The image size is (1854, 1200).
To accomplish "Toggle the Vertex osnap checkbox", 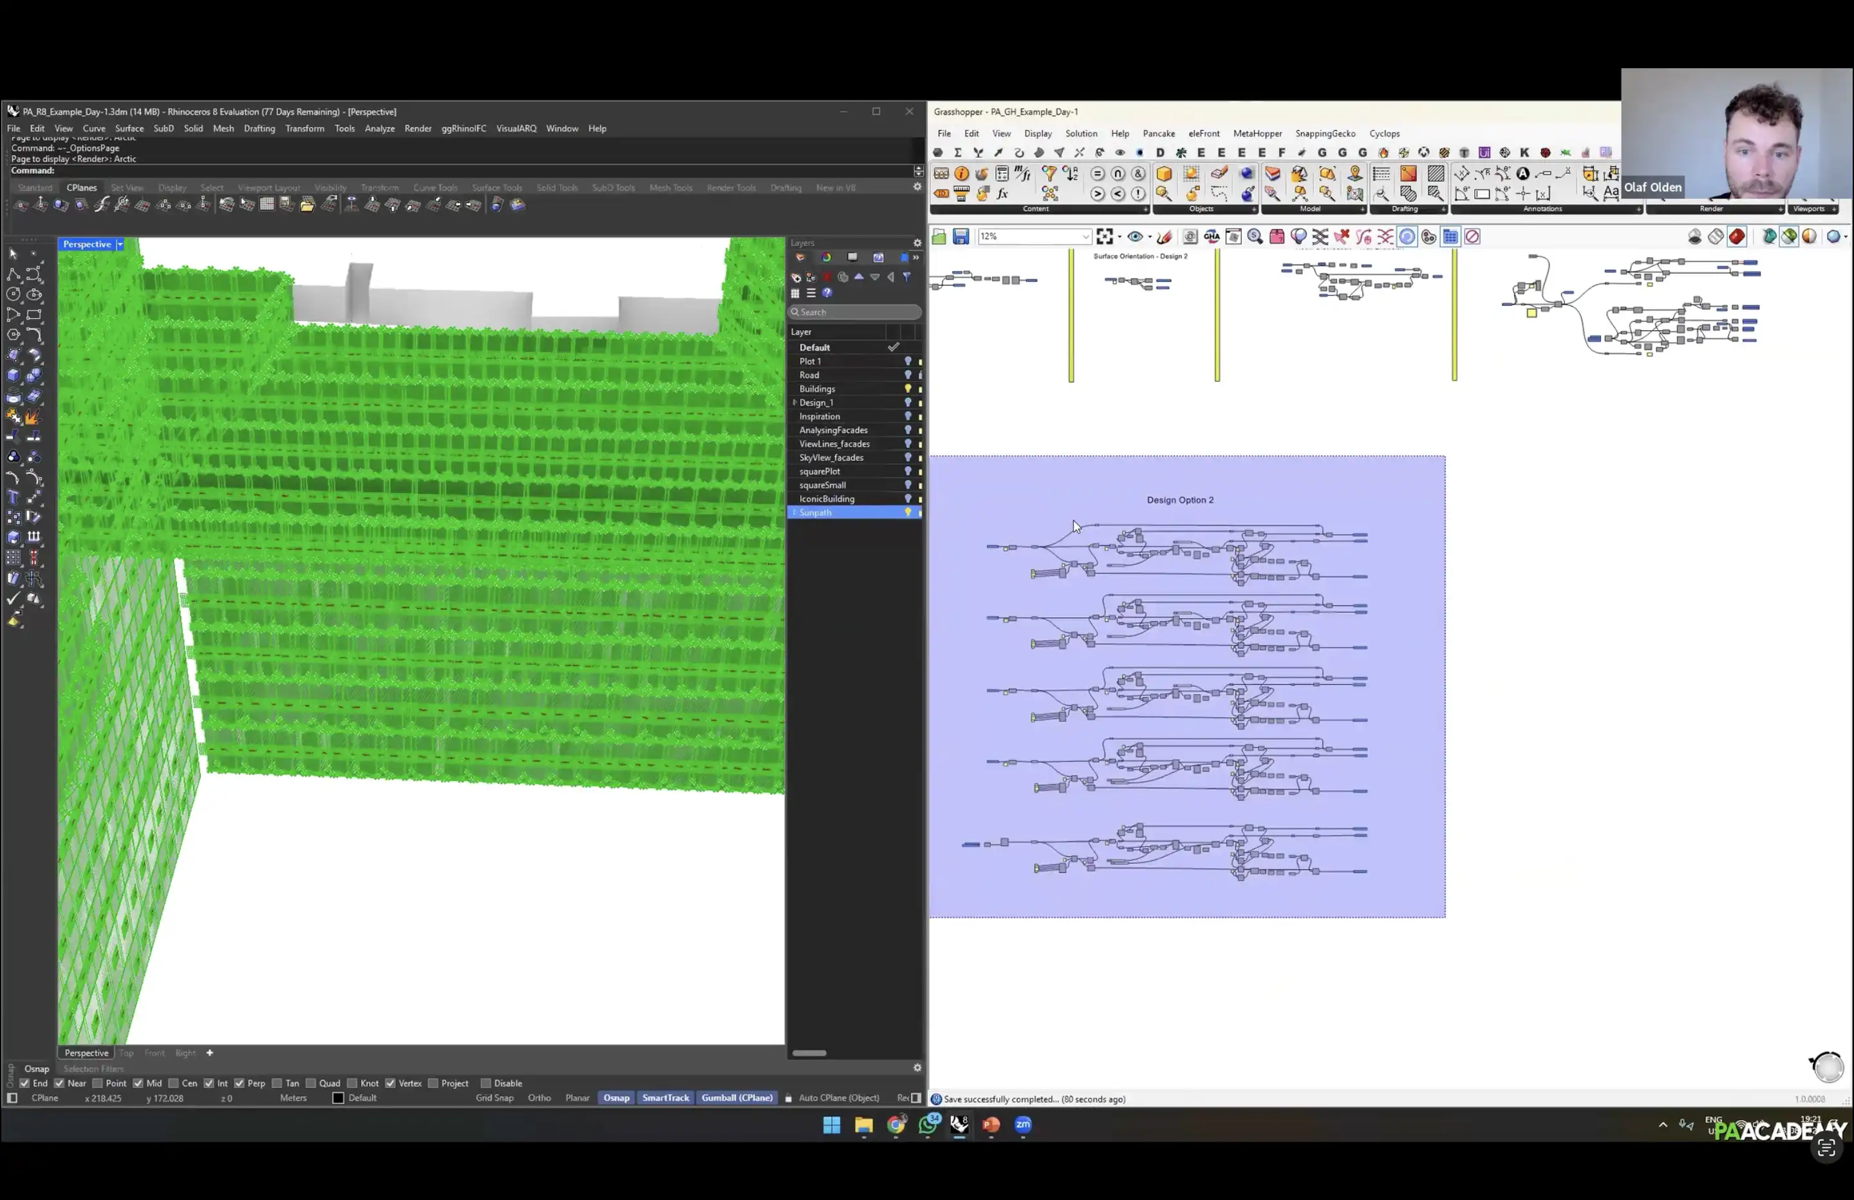I will 390,1084.
